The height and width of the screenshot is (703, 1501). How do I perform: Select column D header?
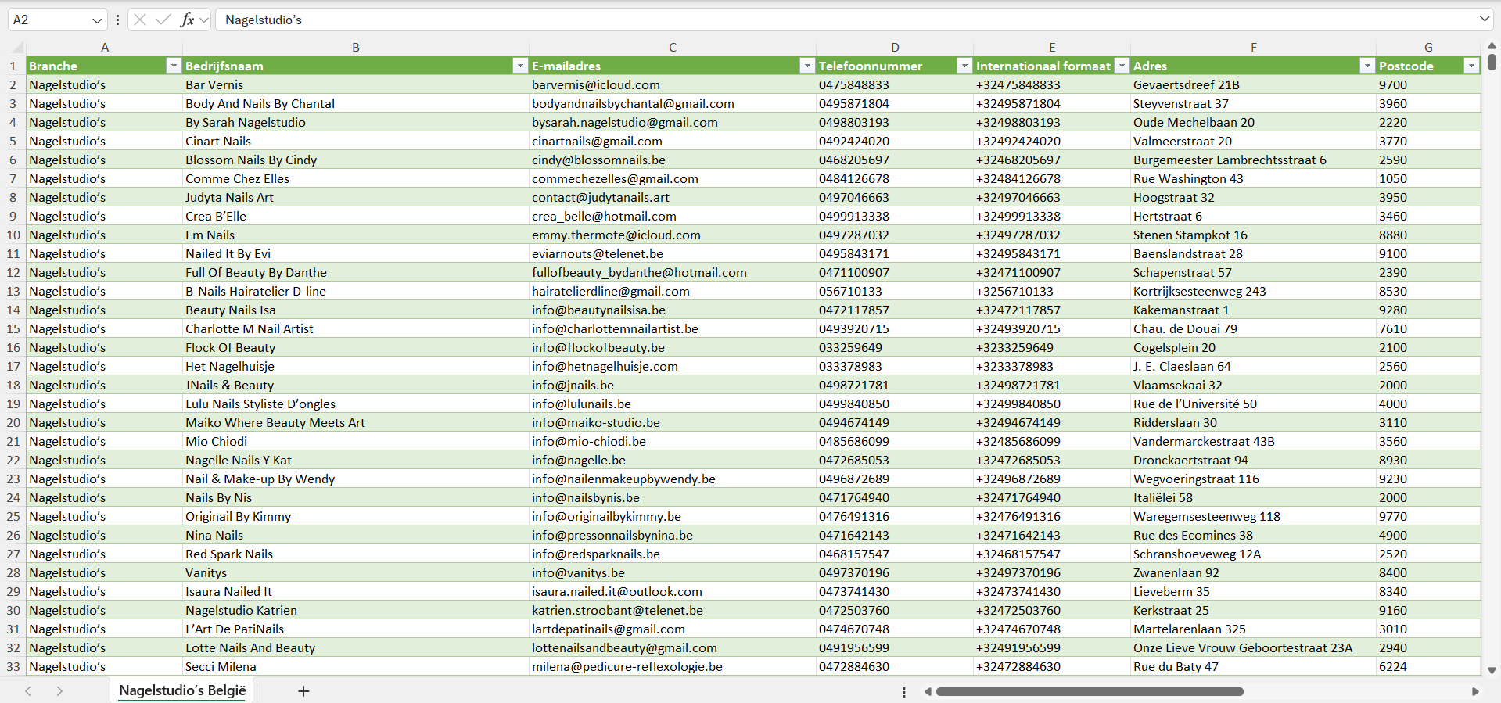click(x=895, y=47)
